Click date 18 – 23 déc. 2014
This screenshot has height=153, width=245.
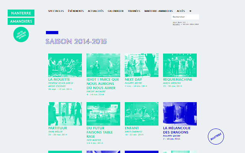(x=134, y=135)
